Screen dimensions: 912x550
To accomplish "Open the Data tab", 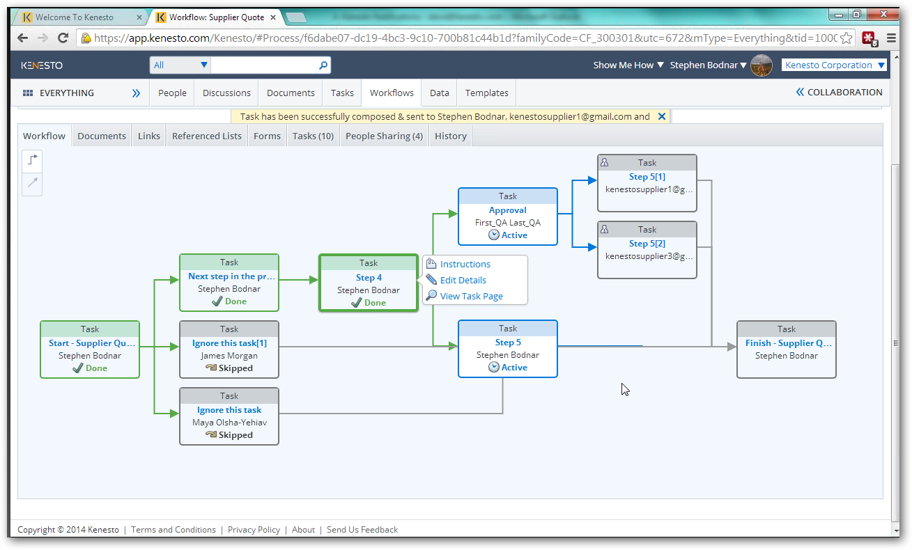I will [x=439, y=93].
